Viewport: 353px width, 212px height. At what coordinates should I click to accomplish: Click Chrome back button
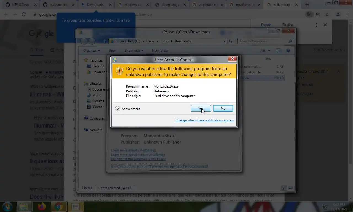[x=6, y=14]
